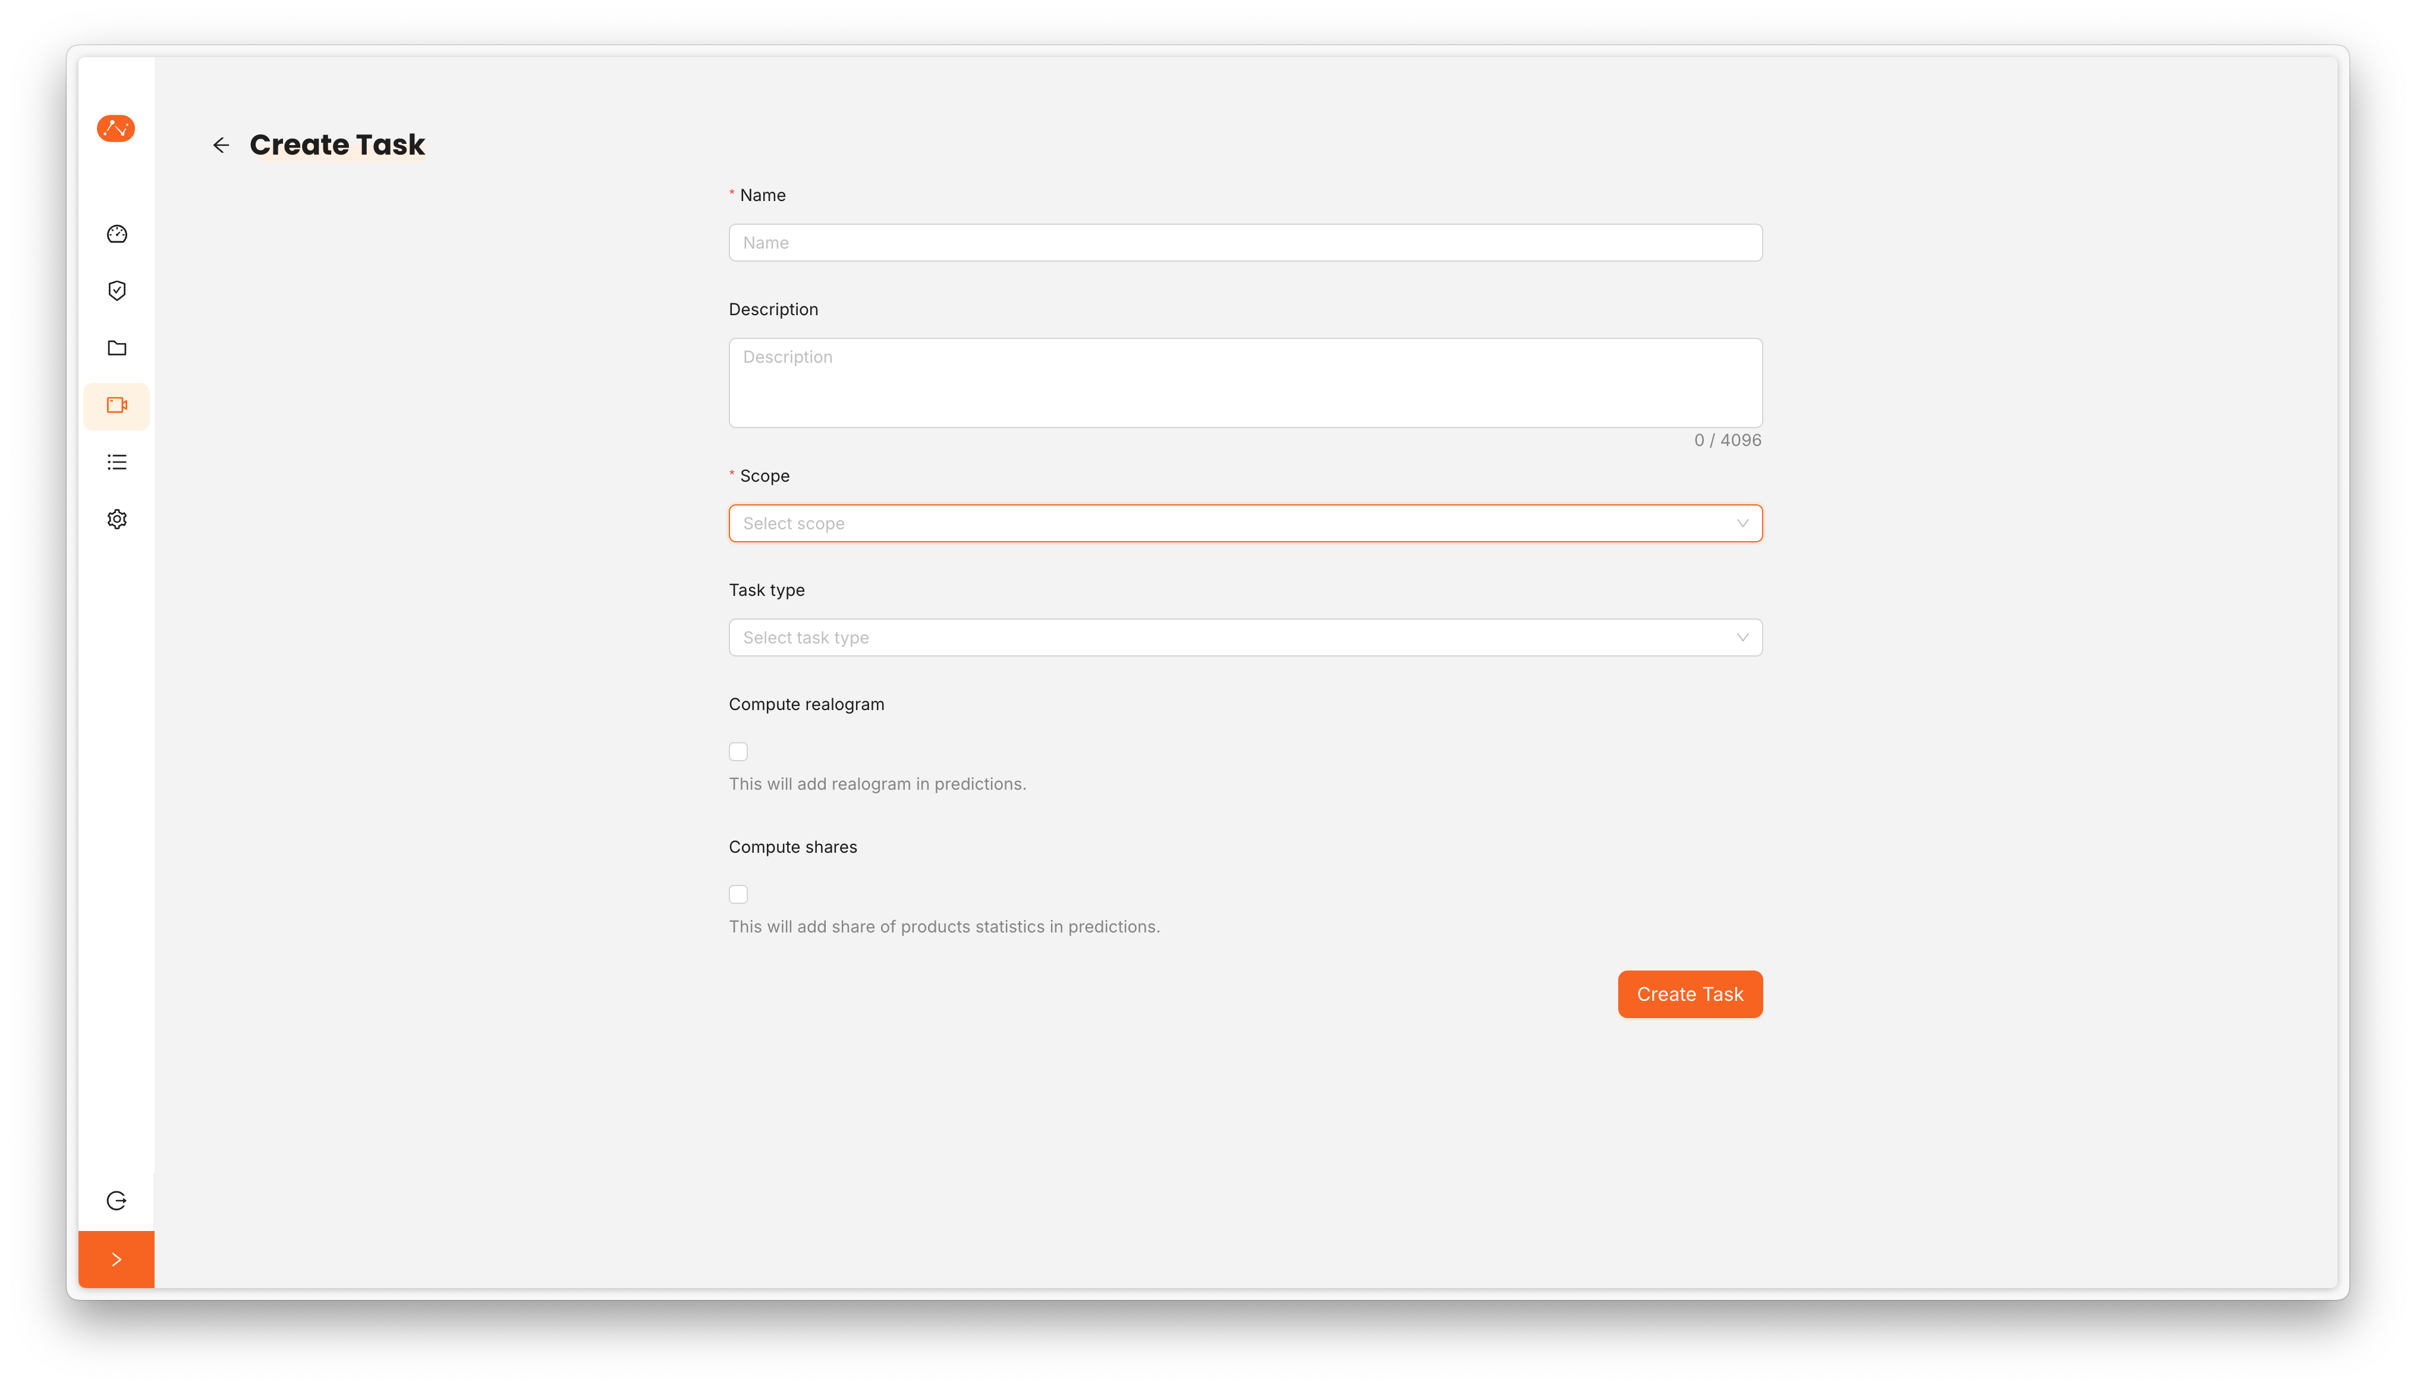The image size is (2416, 1388).
Task: Expand the sidebar using the orange chevron button
Action: [x=117, y=1258]
